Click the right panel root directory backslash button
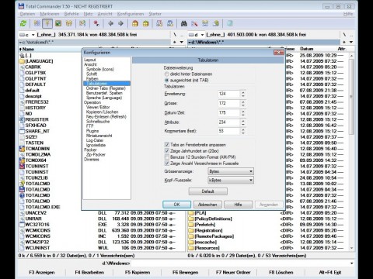Screen dimensions: 373x279 pos(344,35)
